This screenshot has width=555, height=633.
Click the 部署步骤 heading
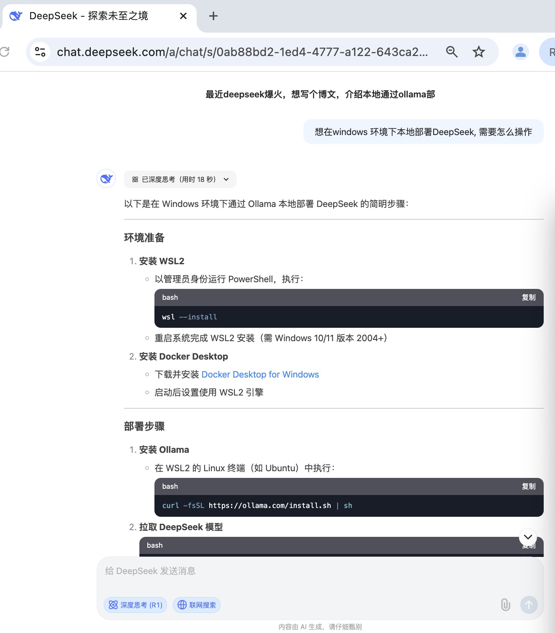pyautogui.click(x=144, y=426)
